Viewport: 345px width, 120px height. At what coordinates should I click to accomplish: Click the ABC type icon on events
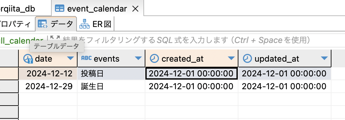coord(87,58)
